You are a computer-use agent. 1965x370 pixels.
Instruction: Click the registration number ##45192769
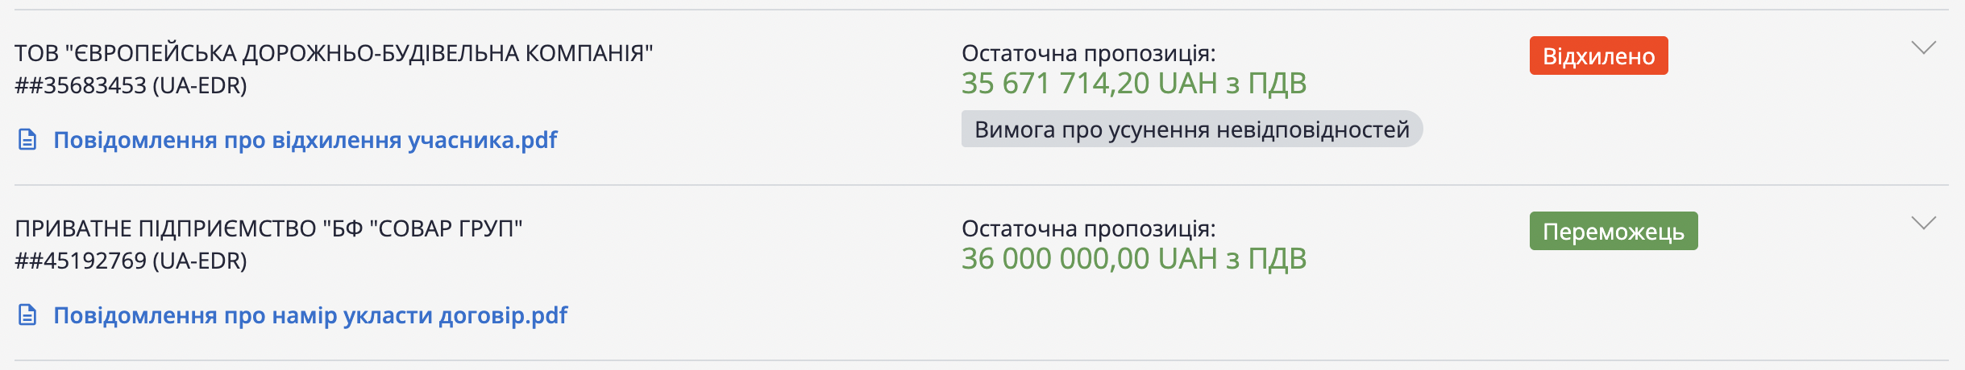point(81,261)
